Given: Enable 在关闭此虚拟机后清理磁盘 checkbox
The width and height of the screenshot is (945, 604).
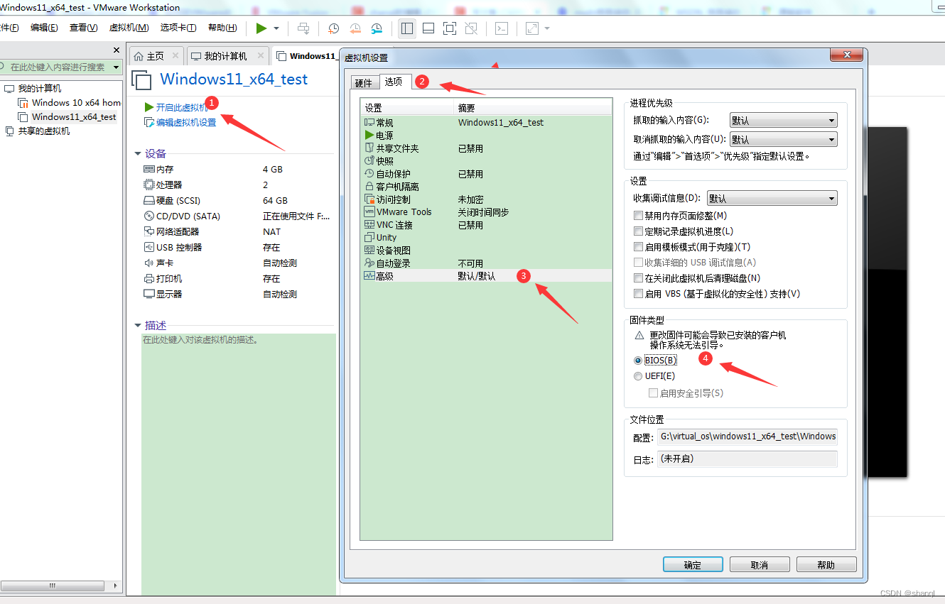Looking at the screenshot, I should (x=638, y=278).
